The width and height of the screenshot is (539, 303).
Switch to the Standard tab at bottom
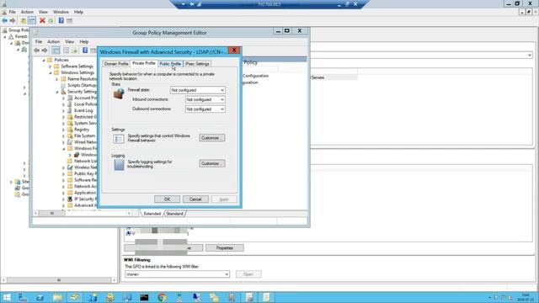coord(174,214)
